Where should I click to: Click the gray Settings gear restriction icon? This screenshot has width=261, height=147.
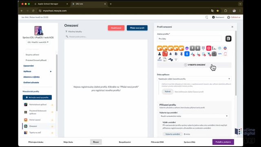[214, 54]
